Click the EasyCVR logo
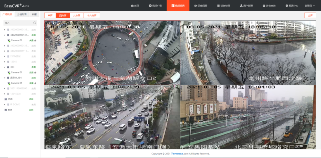The width and height of the screenshot is (321, 158). 16,6
